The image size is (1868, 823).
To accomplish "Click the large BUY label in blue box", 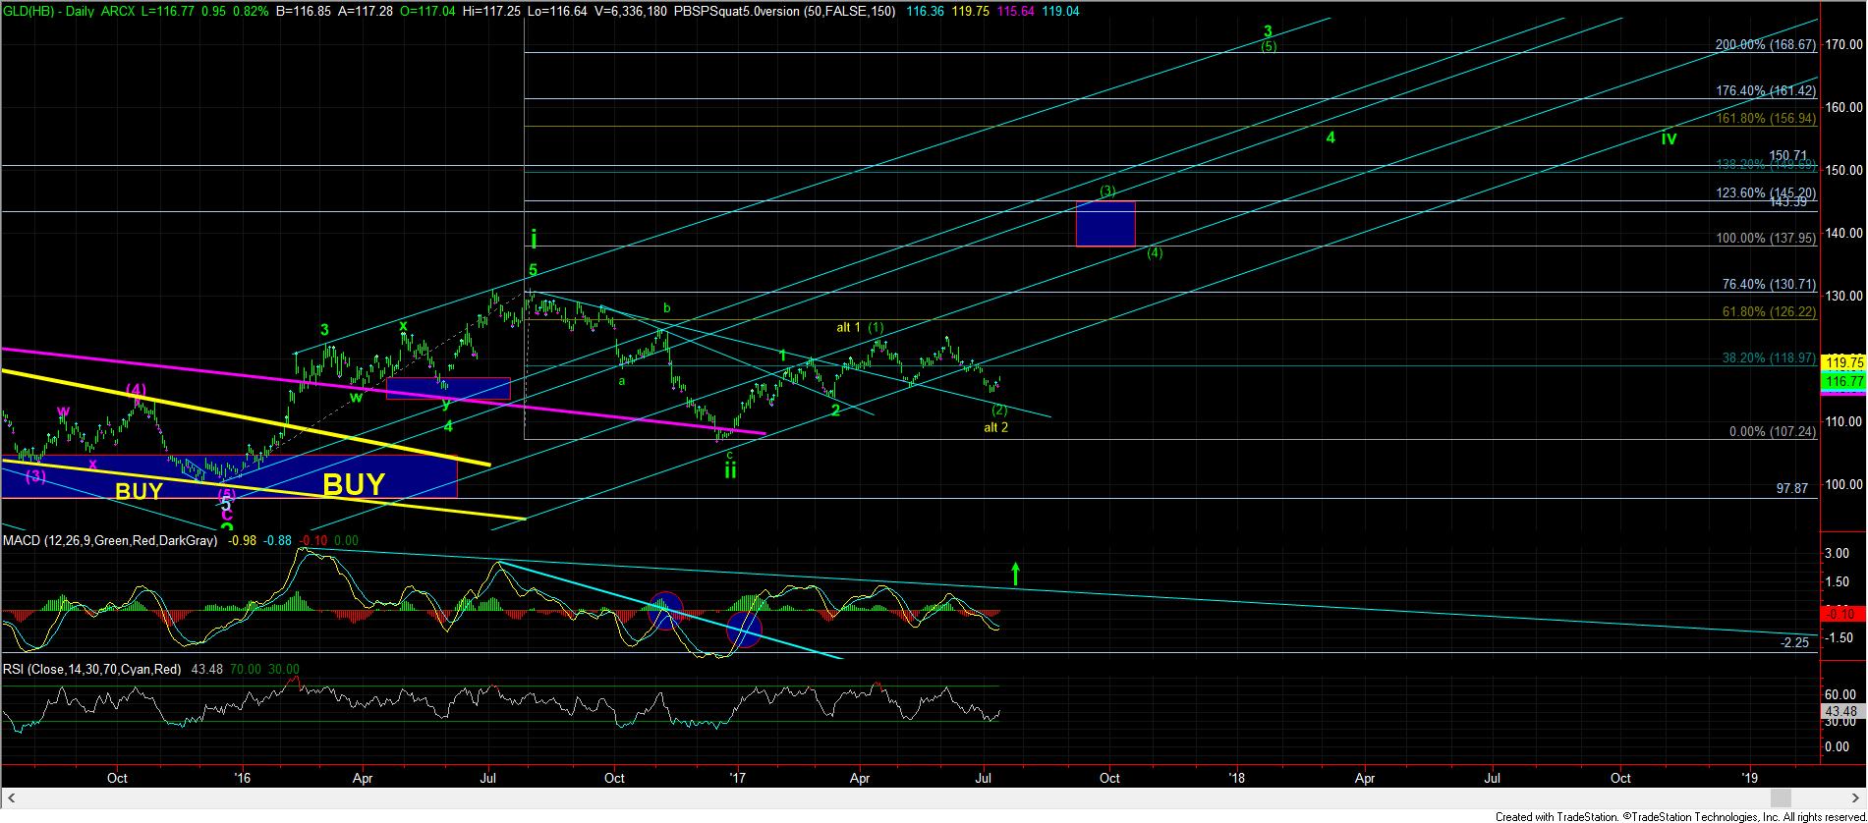I will click(x=354, y=484).
